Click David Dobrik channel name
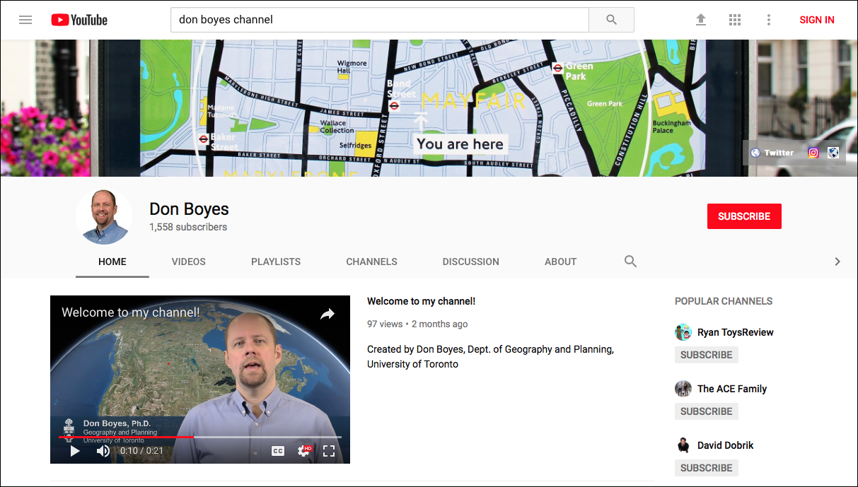This screenshot has height=487, width=858. point(726,445)
